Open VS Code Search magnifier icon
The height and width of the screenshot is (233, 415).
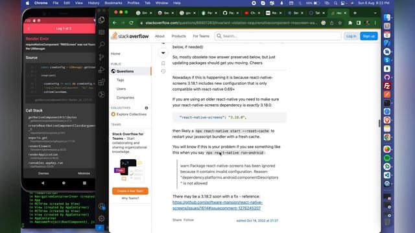click(x=101, y=45)
